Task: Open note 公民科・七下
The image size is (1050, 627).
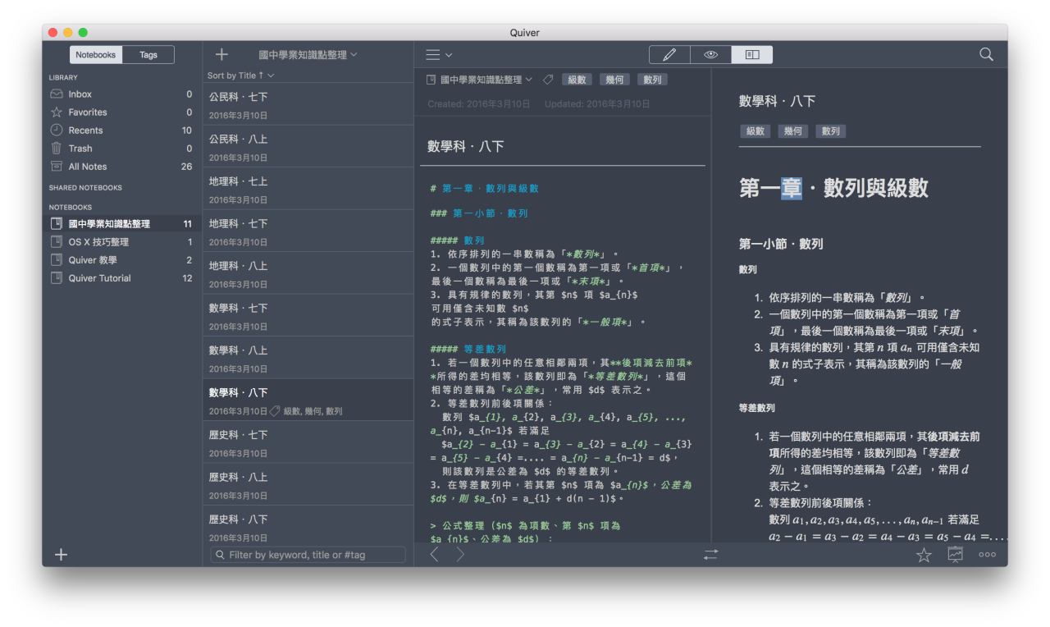Action: point(308,104)
